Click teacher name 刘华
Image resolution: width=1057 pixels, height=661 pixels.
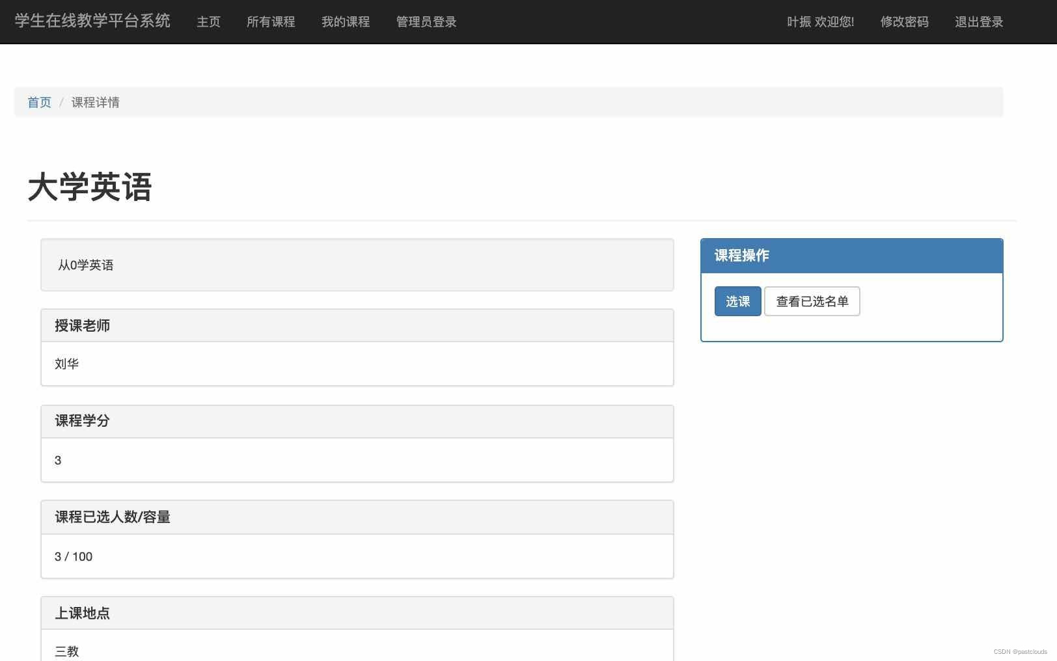(x=67, y=364)
